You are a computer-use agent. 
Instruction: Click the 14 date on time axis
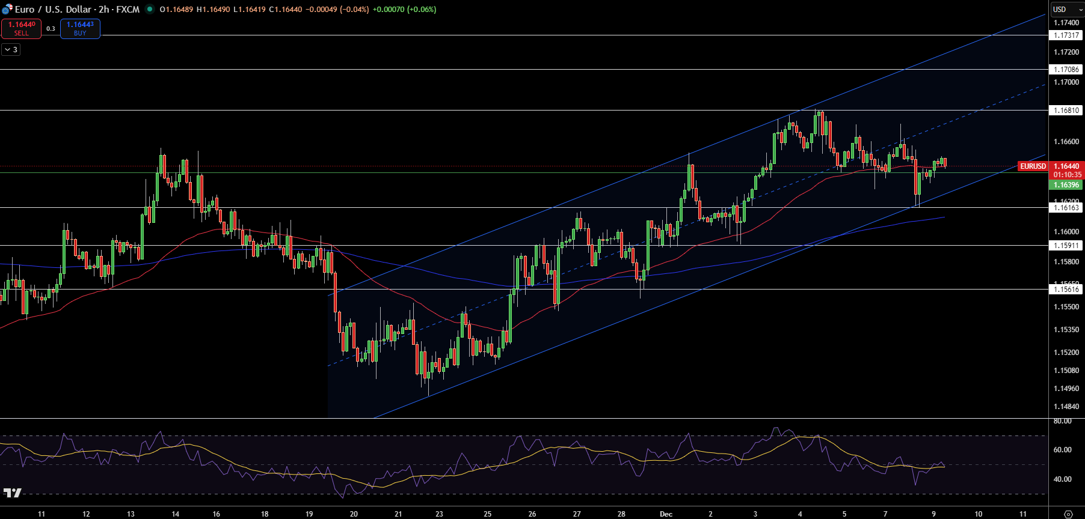coord(175,514)
